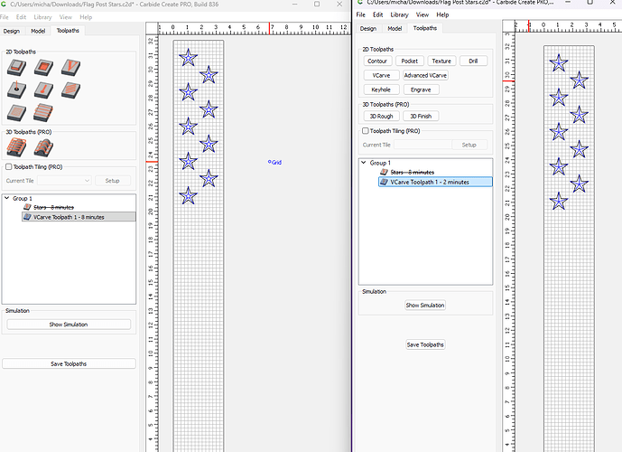This screenshot has height=452, width=622.
Task: Click the topmost star on the left canvas
Action: [188, 58]
